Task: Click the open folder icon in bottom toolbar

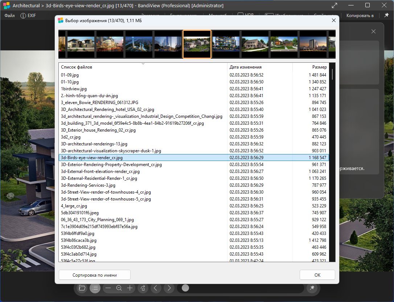Action: click(x=82, y=288)
